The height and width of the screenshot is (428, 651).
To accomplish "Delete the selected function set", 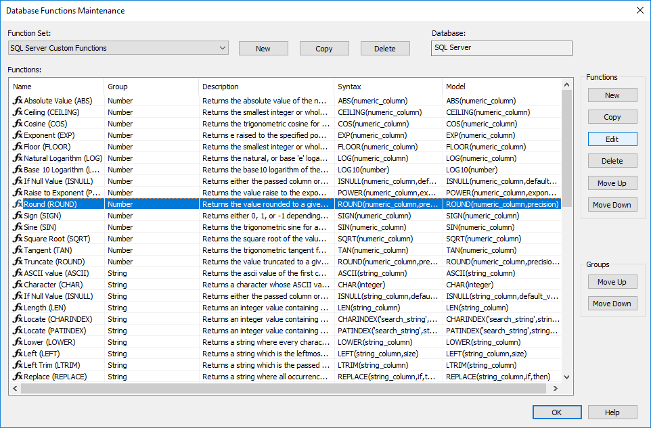I will tap(385, 49).
